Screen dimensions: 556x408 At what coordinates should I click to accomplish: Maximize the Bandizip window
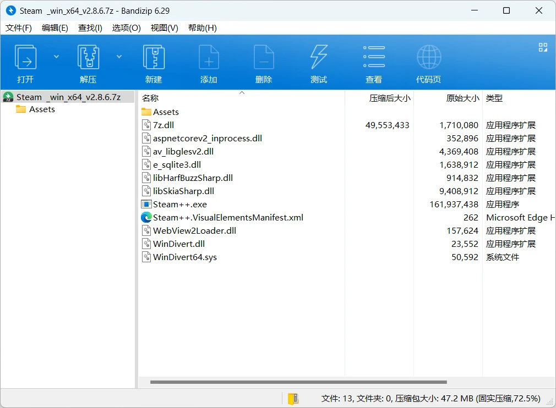pos(506,10)
